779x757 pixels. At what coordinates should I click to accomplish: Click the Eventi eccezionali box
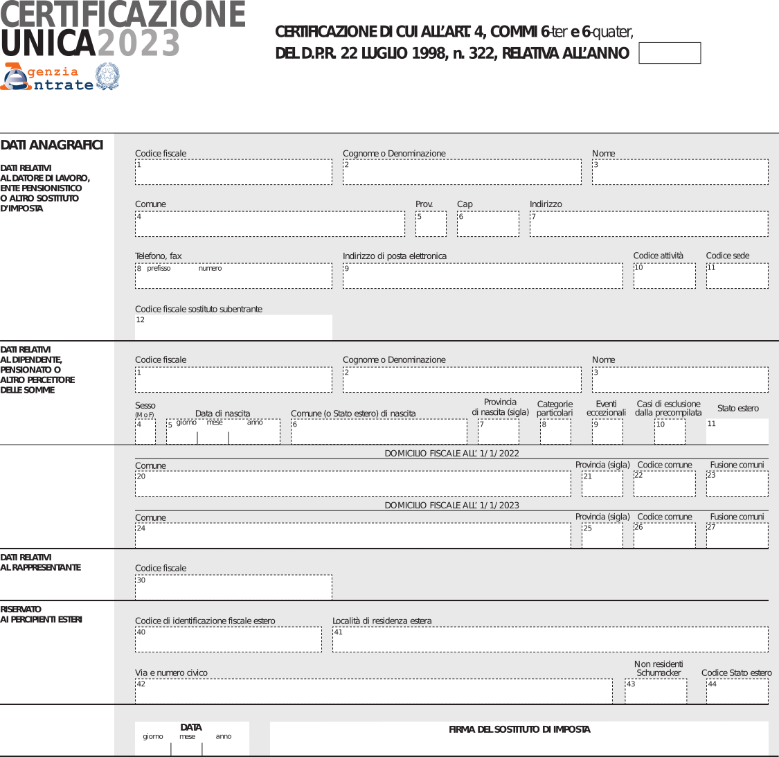click(x=607, y=432)
